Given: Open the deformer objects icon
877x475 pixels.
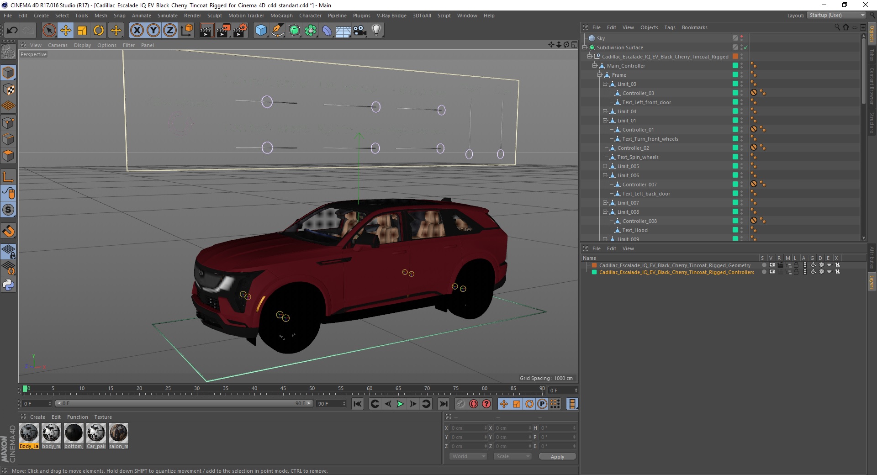Looking at the screenshot, I should coord(327,31).
